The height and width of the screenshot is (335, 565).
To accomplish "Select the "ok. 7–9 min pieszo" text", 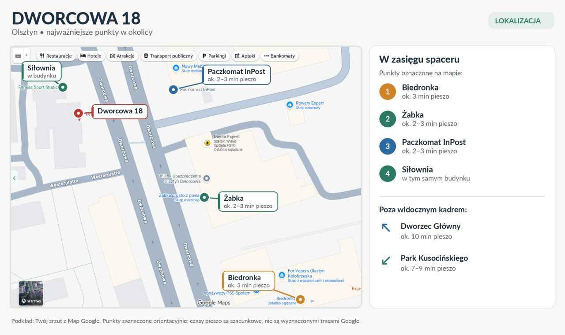I will [428, 268].
